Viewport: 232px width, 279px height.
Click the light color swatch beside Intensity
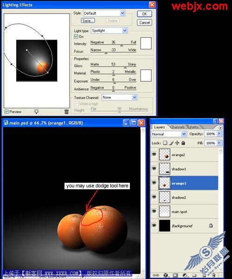146,43
